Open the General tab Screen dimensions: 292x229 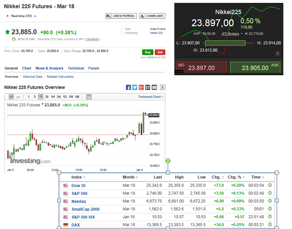point(11,68)
